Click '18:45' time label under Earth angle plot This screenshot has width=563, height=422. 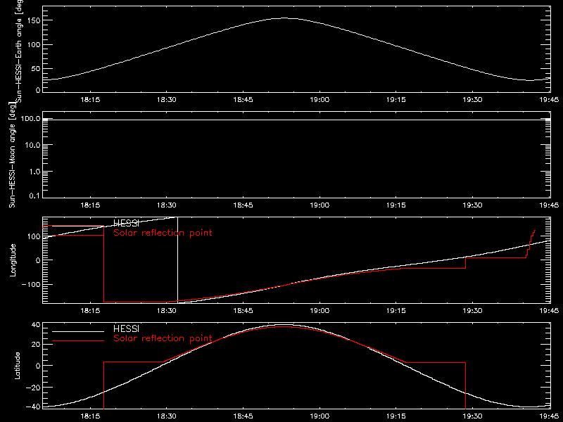pyautogui.click(x=243, y=100)
